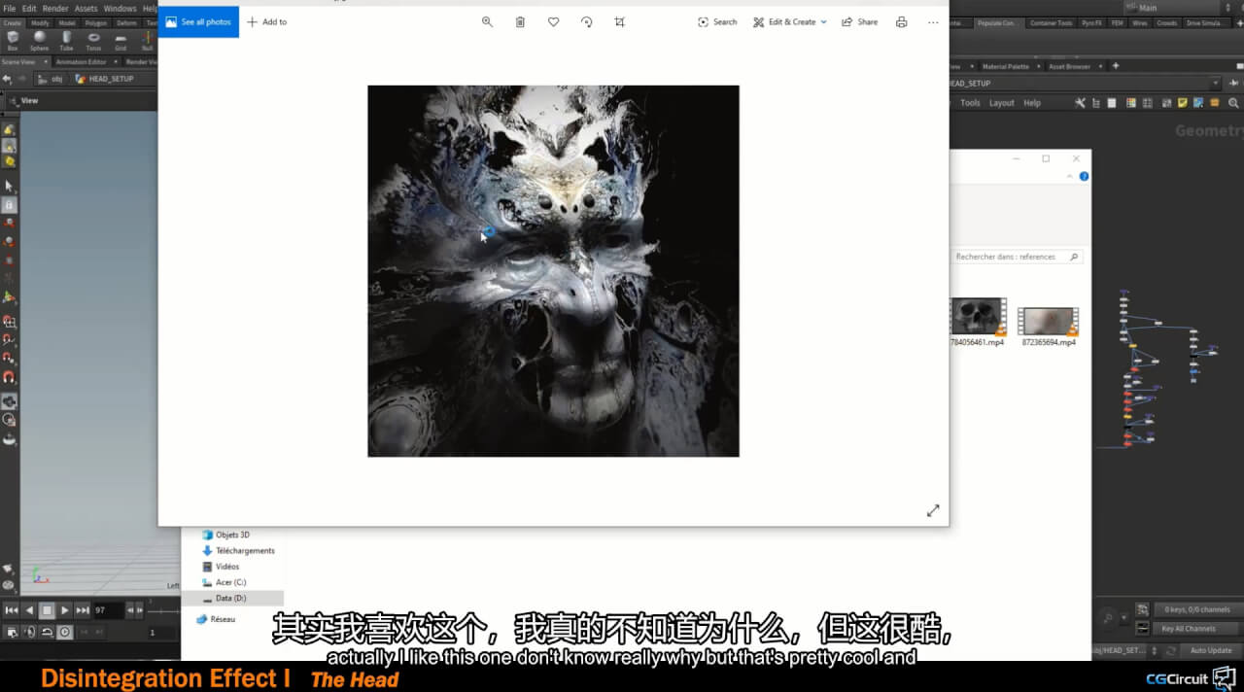Select the Crowds shelf tab
The width and height of the screenshot is (1244, 692).
click(x=1167, y=22)
